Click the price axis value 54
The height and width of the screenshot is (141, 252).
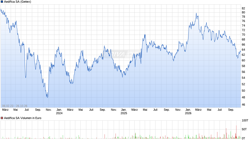click(x=243, y=78)
